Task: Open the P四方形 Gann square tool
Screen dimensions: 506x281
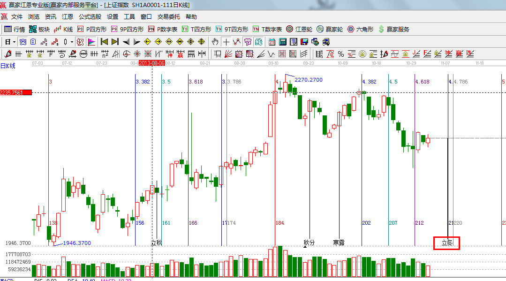Action: pos(91,29)
